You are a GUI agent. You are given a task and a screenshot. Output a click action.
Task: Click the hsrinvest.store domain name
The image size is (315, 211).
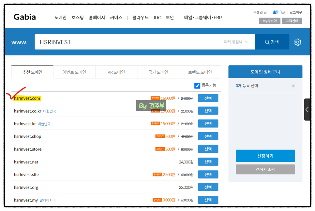28,149
